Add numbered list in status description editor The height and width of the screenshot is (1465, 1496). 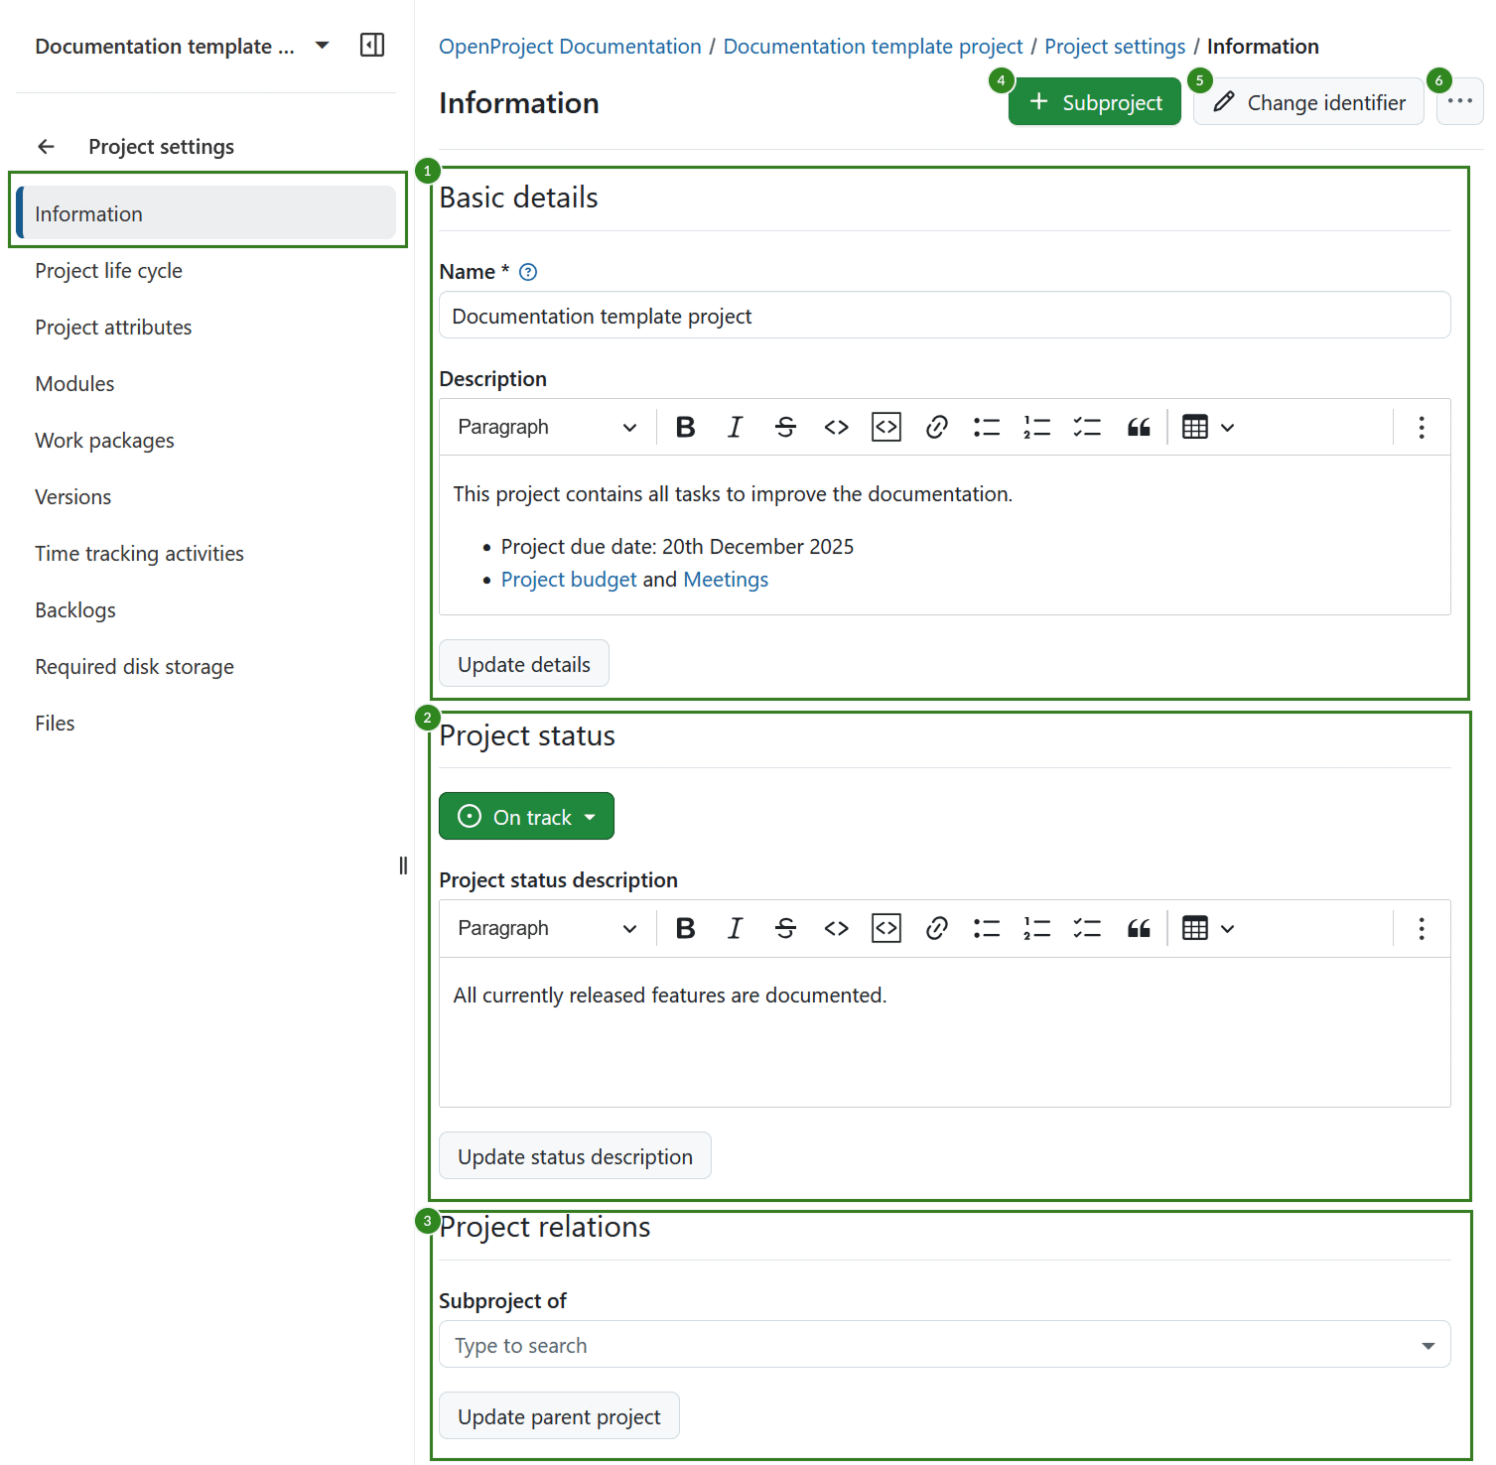[x=1036, y=928]
